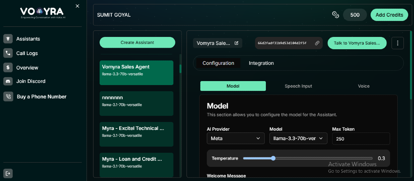Click the credits coin icon

[335, 15]
